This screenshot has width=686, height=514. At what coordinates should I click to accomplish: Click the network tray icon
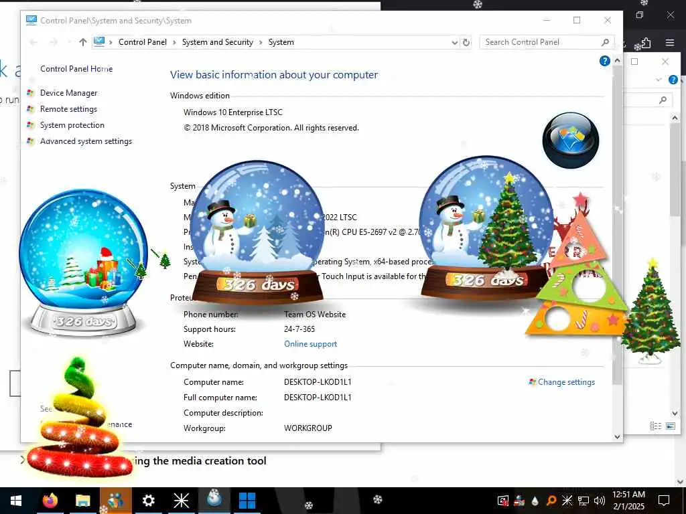point(584,501)
